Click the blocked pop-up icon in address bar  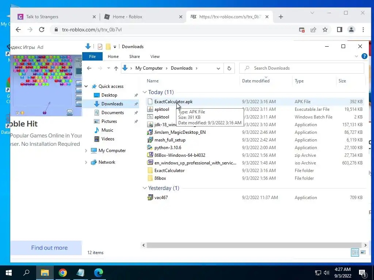pos(302,30)
